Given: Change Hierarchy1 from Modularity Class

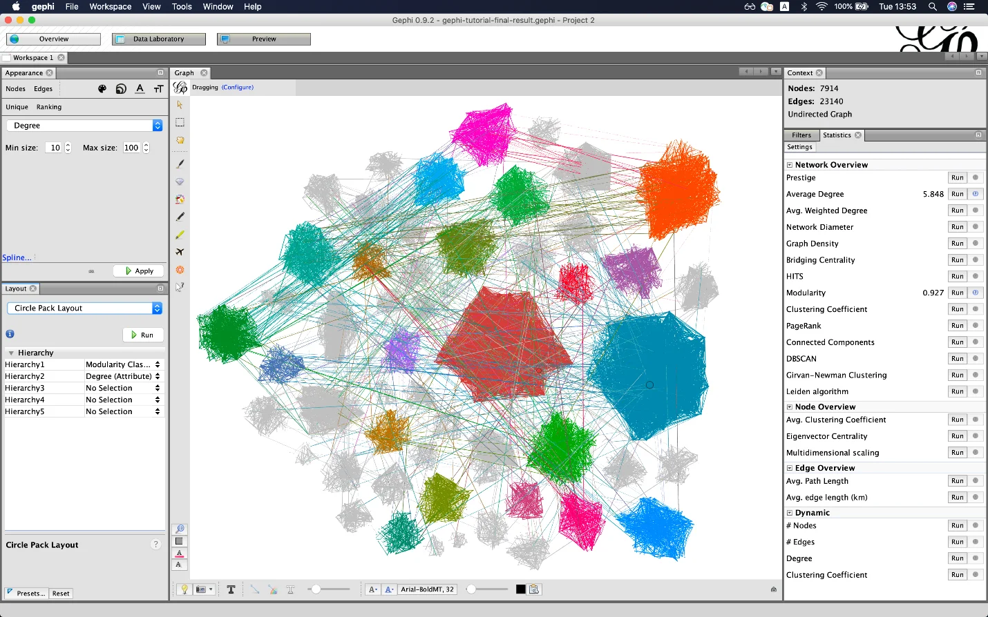Looking at the screenshot, I should coord(123,364).
